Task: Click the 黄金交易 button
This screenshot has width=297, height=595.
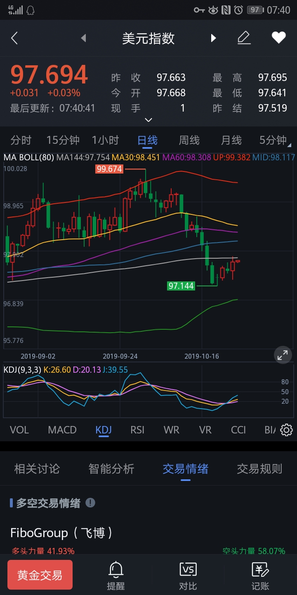Action: pos(40,575)
